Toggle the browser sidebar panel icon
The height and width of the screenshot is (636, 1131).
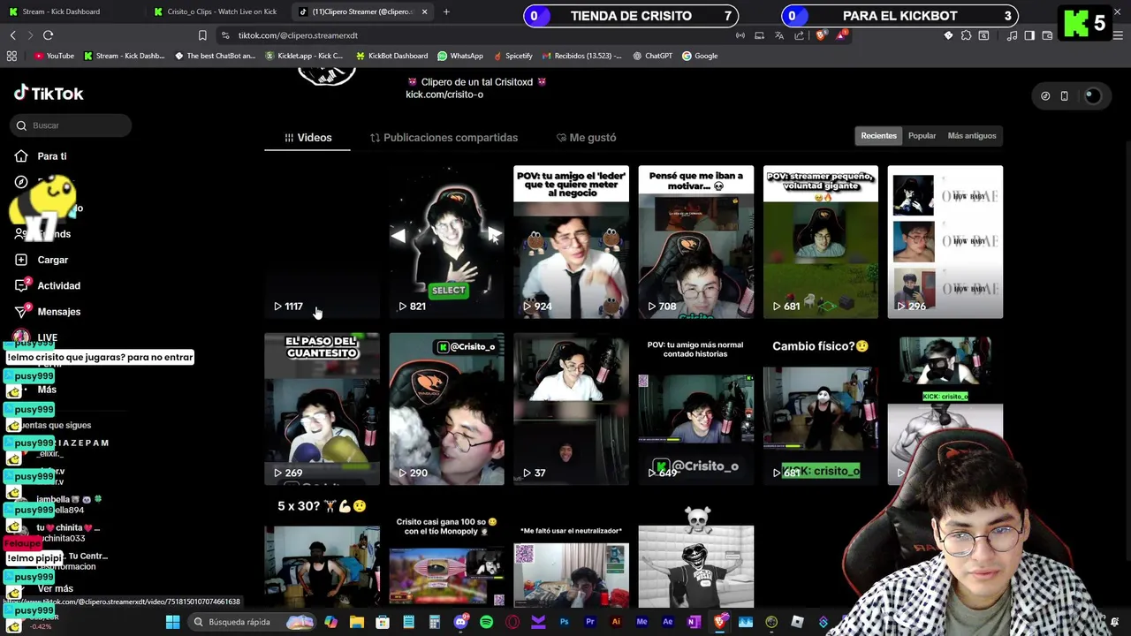pyautogui.click(x=1029, y=35)
